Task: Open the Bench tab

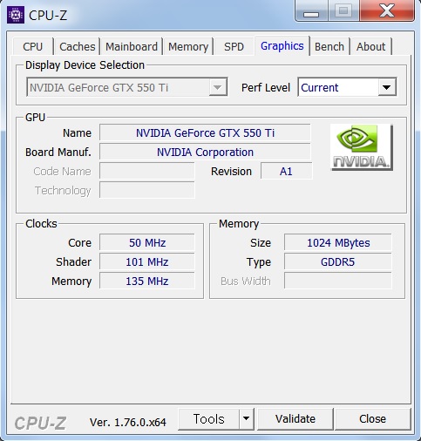Action: tap(329, 46)
